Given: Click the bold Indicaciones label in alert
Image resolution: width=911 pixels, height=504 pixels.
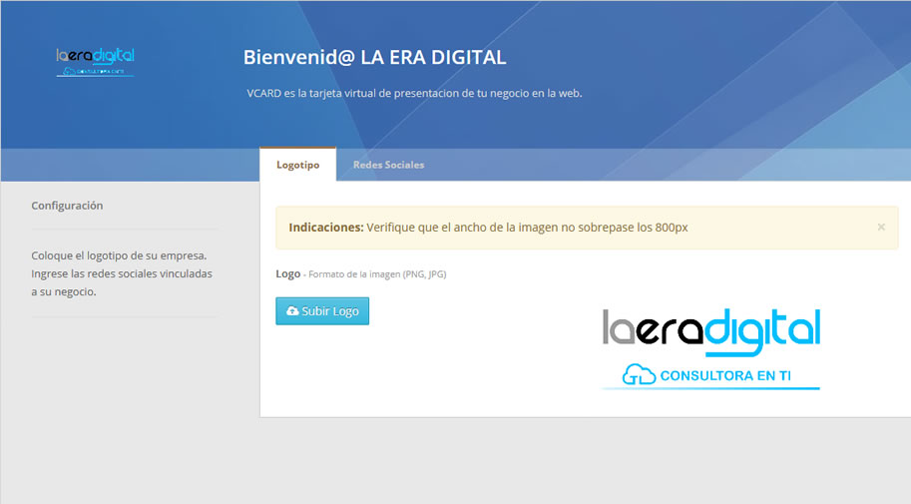Looking at the screenshot, I should tap(325, 228).
